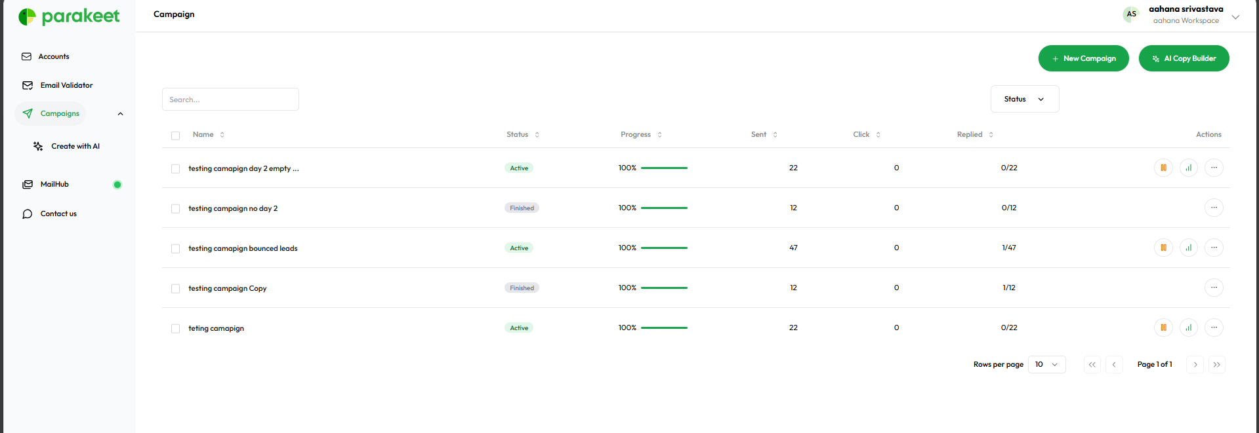The image size is (1259, 433).
Task: Open Email Validator from sidebar
Action: pyautogui.click(x=66, y=86)
